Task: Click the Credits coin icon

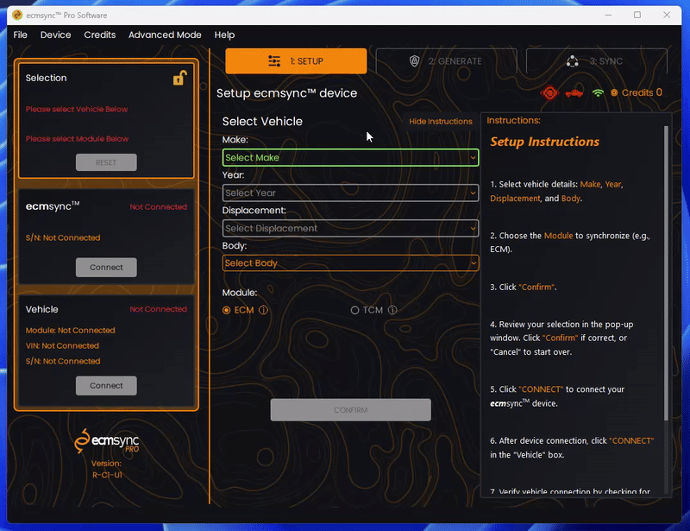Action: pyautogui.click(x=613, y=92)
